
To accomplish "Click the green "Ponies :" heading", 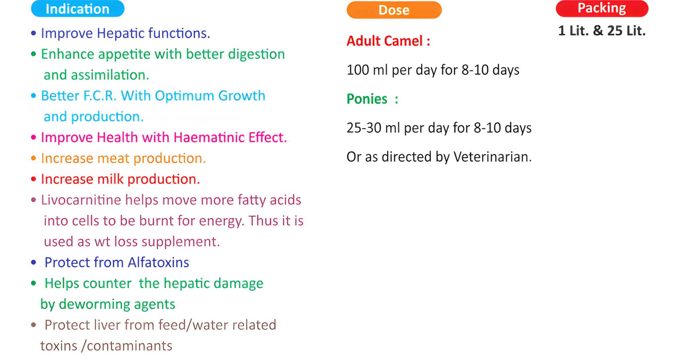I will point(372,99).
